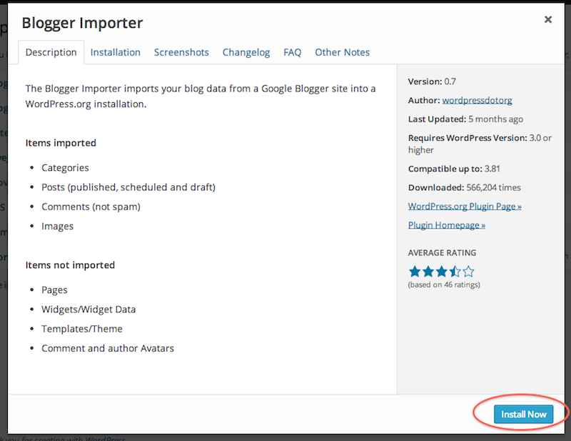
Task: Go to the Other Notes tab
Action: point(343,52)
